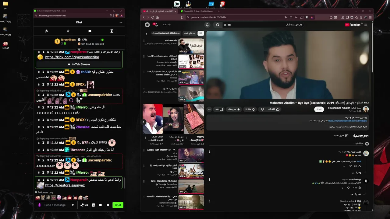Subscribe to Mohamed AlSalim channel

pyautogui.click(x=319, y=109)
